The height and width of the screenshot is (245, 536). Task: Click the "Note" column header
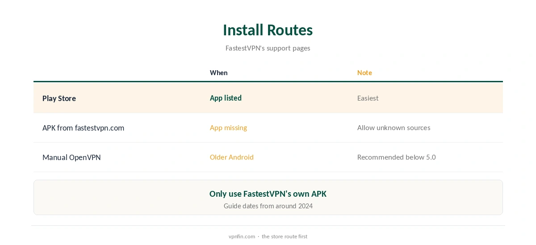pyautogui.click(x=364, y=72)
